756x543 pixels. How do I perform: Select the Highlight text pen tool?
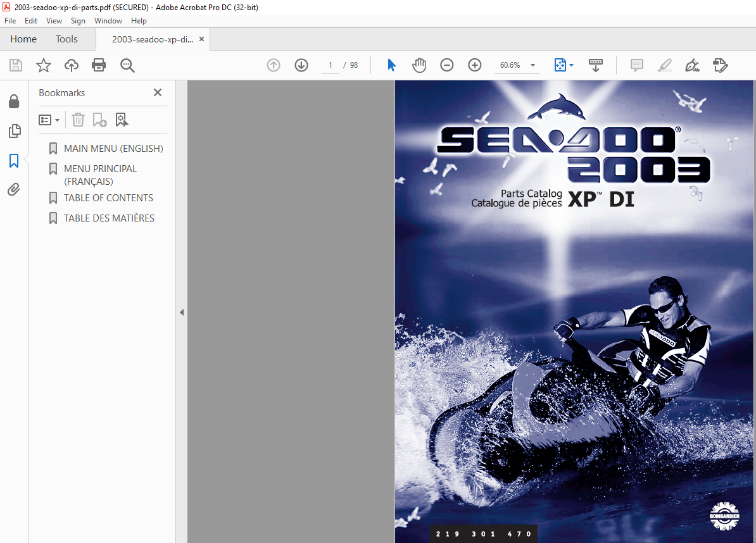[665, 65]
